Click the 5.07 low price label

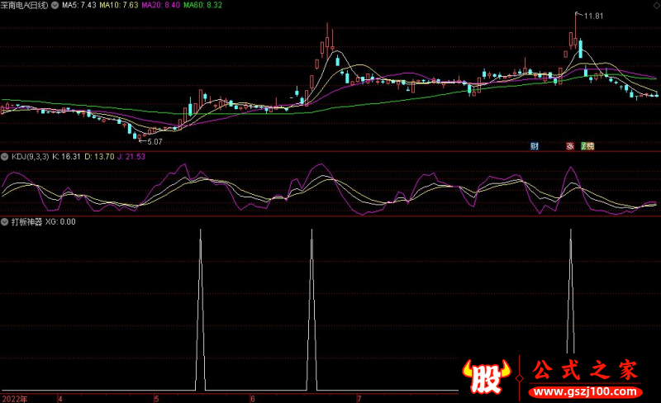155,142
